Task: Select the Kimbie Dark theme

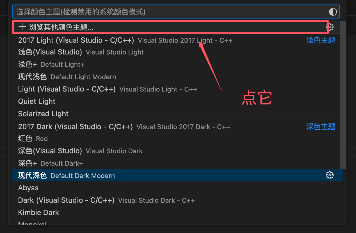Action: 38,213
